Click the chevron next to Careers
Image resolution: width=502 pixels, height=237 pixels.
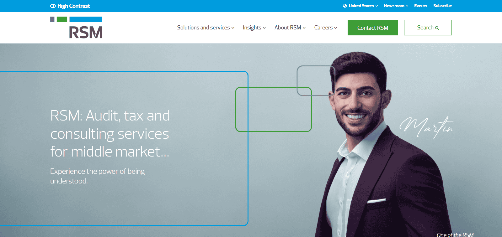336,28
